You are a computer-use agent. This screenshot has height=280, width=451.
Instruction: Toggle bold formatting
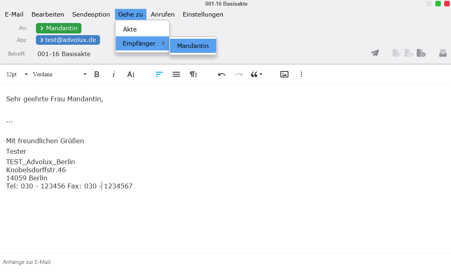click(x=96, y=74)
